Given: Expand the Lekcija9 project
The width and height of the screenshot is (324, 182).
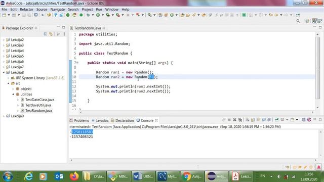Looking at the screenshot, I should click(x=4, y=116).
